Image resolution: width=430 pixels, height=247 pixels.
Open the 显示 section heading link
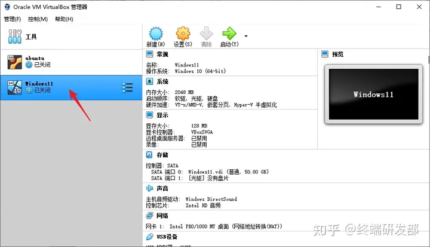[162, 115]
